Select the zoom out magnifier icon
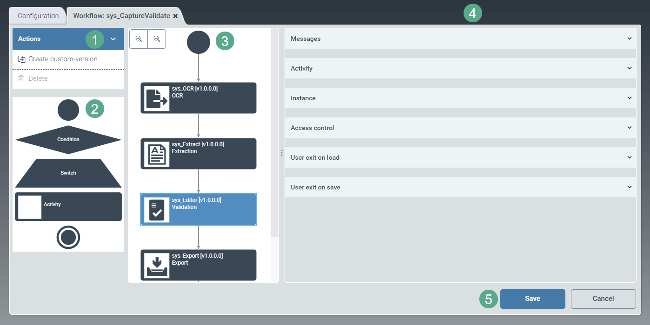Screen dimensions: 650x325 157,39
